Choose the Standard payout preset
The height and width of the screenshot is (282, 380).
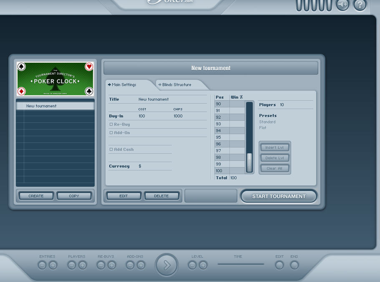point(267,122)
